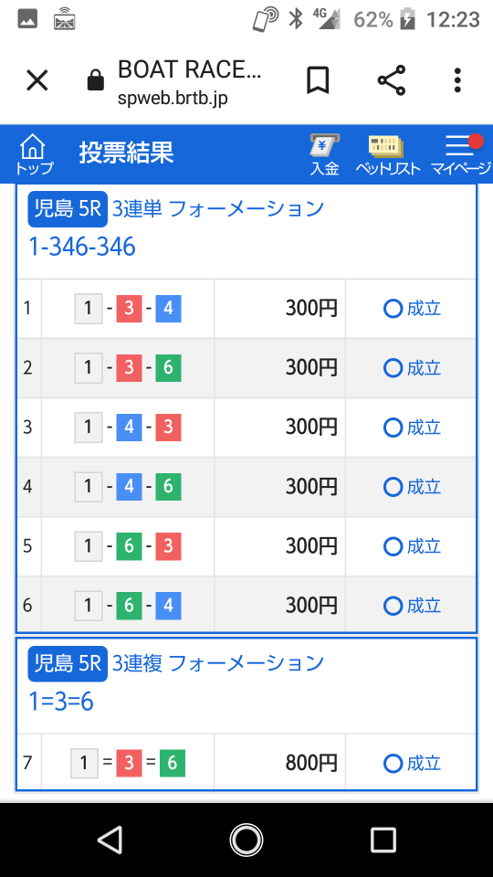Screen dimensions: 493x877
Task: Tap the red 3 swatch in row 3
Action: [x=168, y=428]
